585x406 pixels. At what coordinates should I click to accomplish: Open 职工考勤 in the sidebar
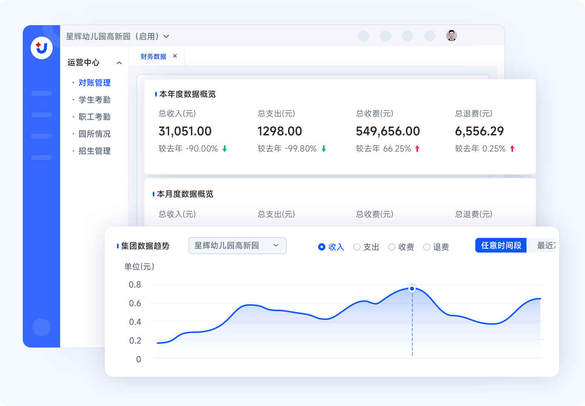point(94,117)
